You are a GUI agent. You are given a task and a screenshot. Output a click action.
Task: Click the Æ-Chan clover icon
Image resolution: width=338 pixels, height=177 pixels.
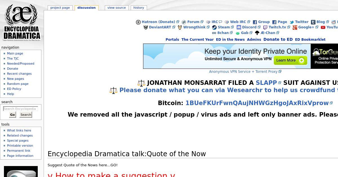[257, 33]
